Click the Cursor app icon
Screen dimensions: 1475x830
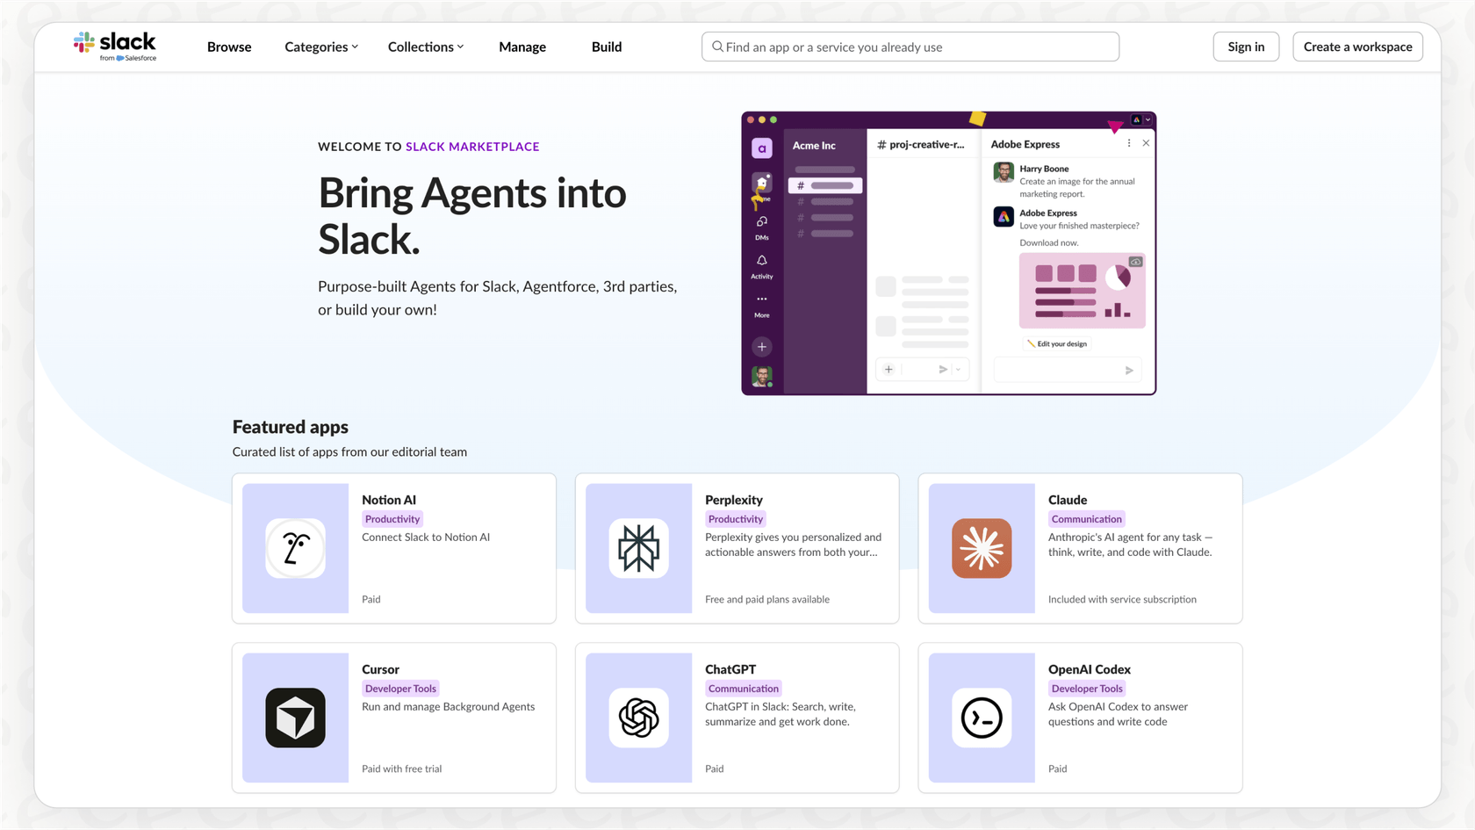coord(295,718)
